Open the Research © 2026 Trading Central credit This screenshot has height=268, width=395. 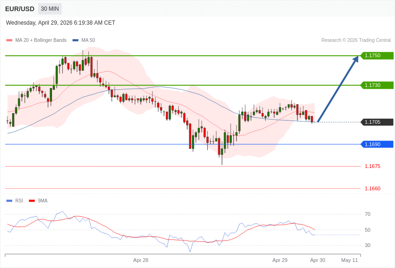(356, 40)
